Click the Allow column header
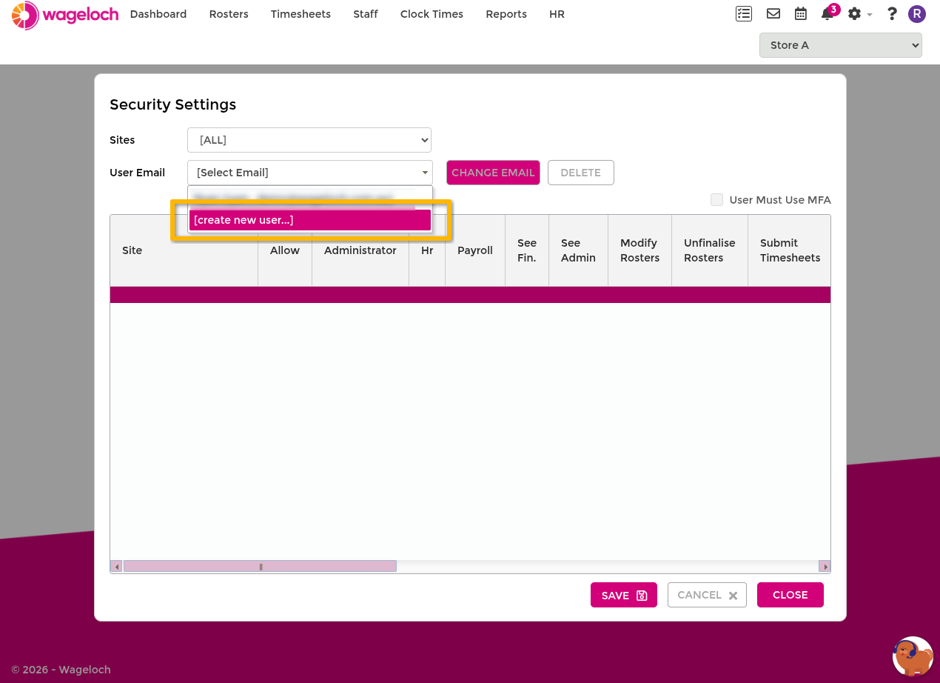 [x=285, y=250]
